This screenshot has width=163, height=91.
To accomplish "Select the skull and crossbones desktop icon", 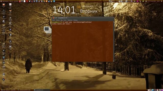I will click(x=10, y=41).
